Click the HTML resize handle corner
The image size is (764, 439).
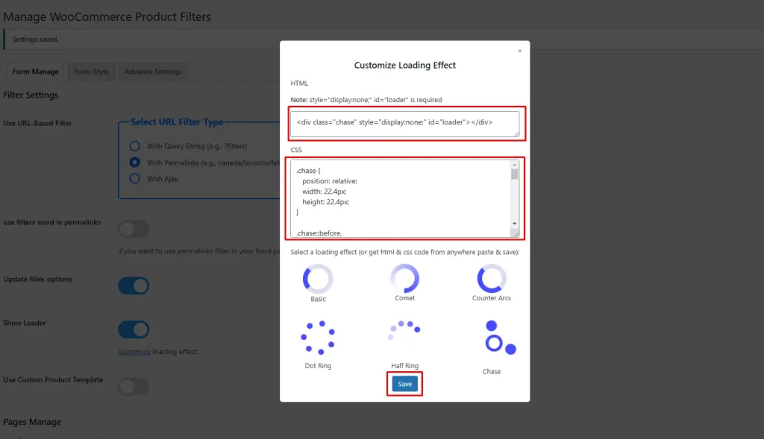coord(516,133)
